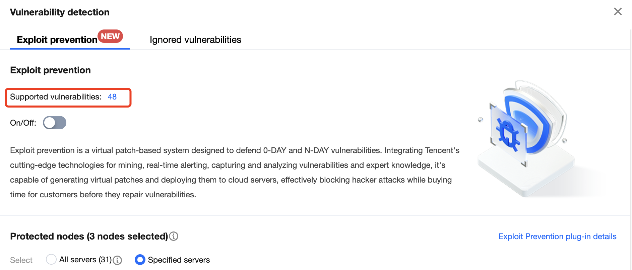
Task: Open the Ignored vulnerabilities tab
Action: tap(195, 40)
